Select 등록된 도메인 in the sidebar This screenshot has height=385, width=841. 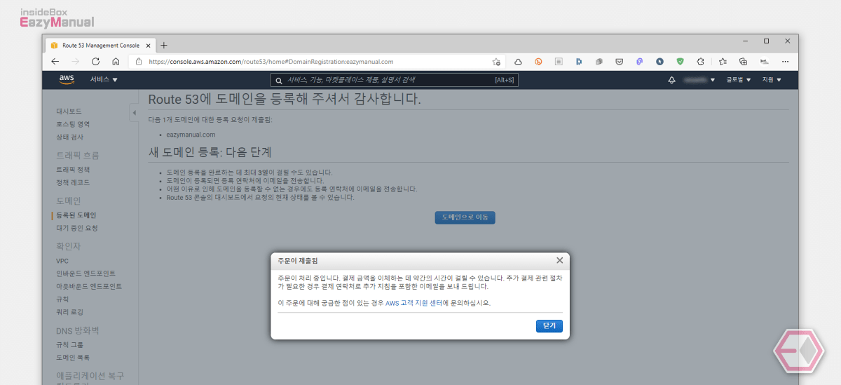tap(76, 215)
